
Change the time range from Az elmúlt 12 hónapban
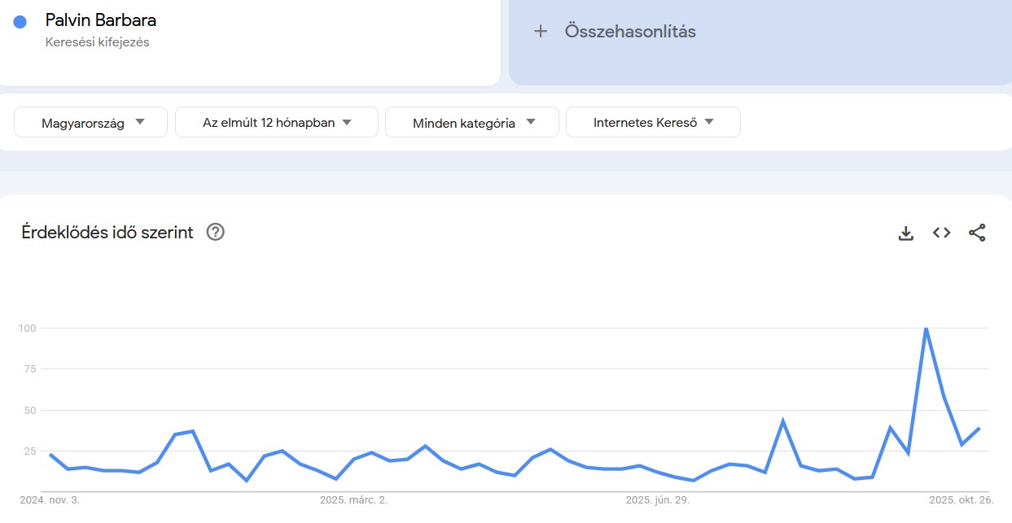pos(276,122)
